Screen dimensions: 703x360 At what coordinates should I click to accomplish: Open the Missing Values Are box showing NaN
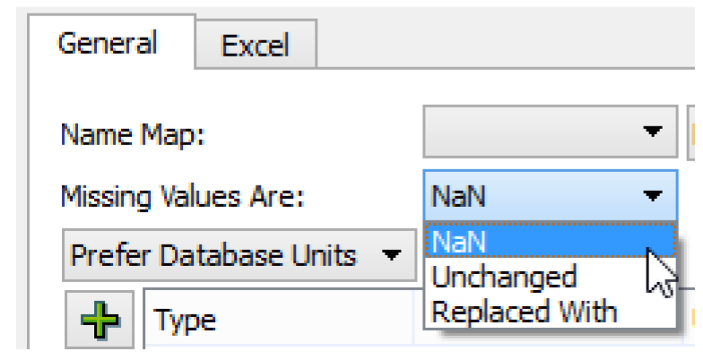click(x=551, y=195)
